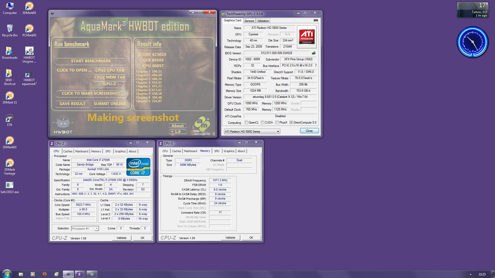This screenshot has height=278, width=495.
Task: Click the Tallinn weather gadget
Action: click(473, 10)
